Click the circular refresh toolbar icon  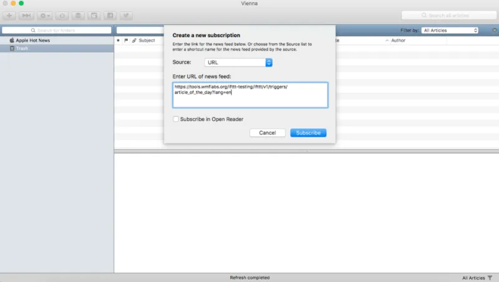[x=62, y=16]
